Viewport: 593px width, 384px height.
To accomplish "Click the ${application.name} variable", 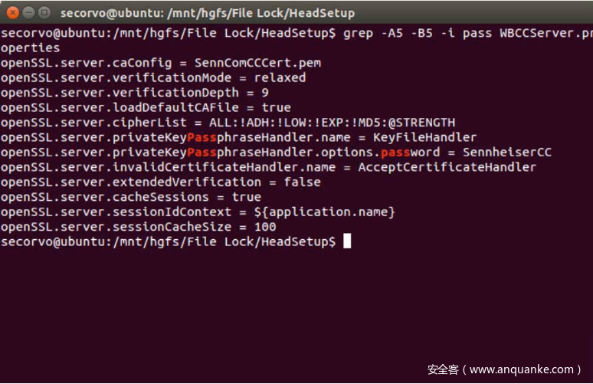I will click(325, 212).
